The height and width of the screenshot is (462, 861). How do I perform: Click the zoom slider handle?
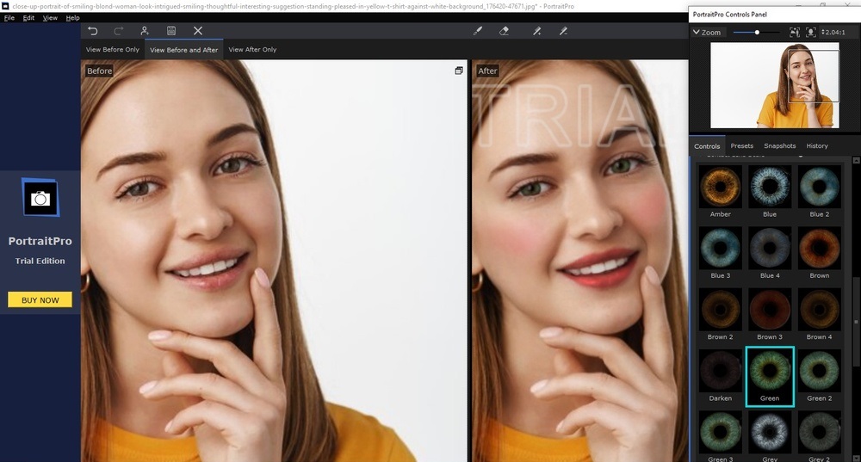point(757,33)
